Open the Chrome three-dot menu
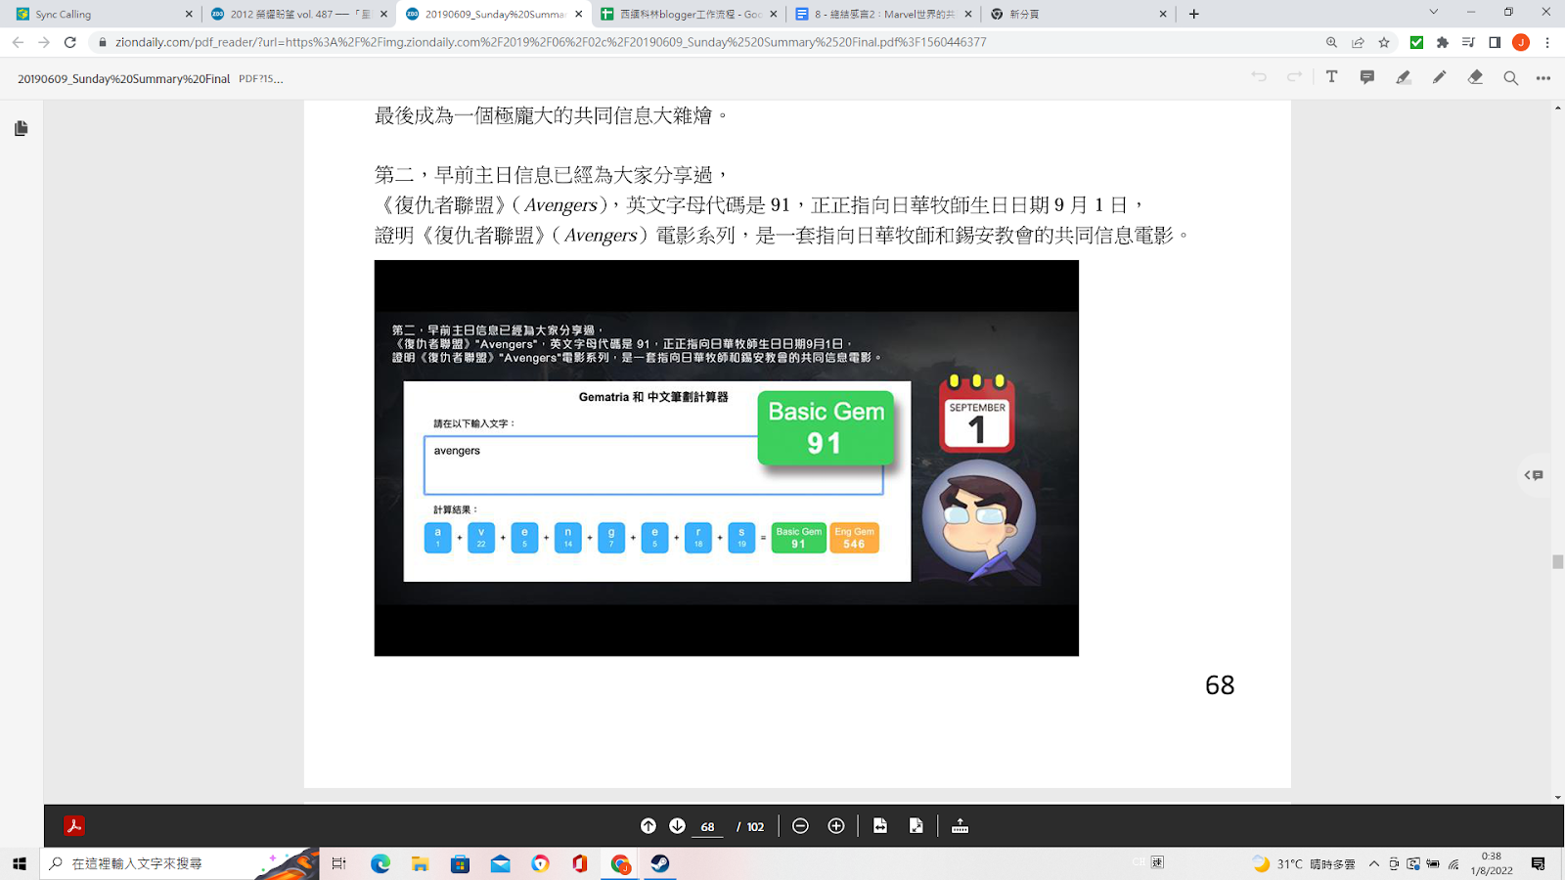The height and width of the screenshot is (880, 1565). [1547, 42]
